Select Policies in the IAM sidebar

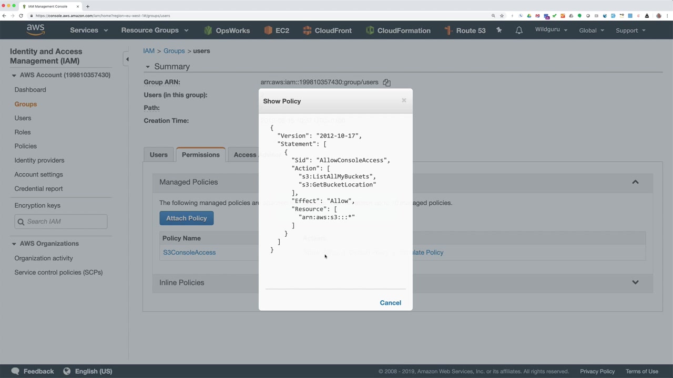pos(26,146)
